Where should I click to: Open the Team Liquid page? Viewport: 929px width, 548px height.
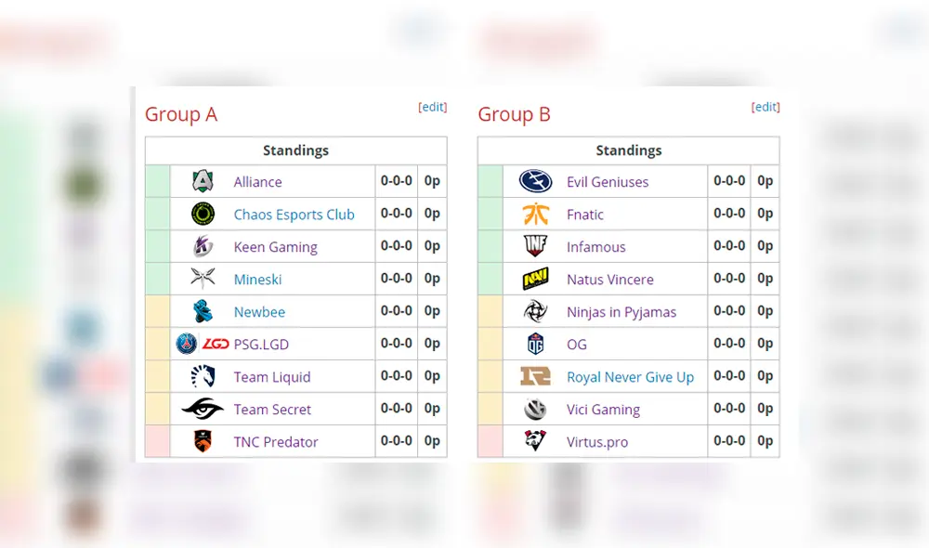[x=271, y=376]
